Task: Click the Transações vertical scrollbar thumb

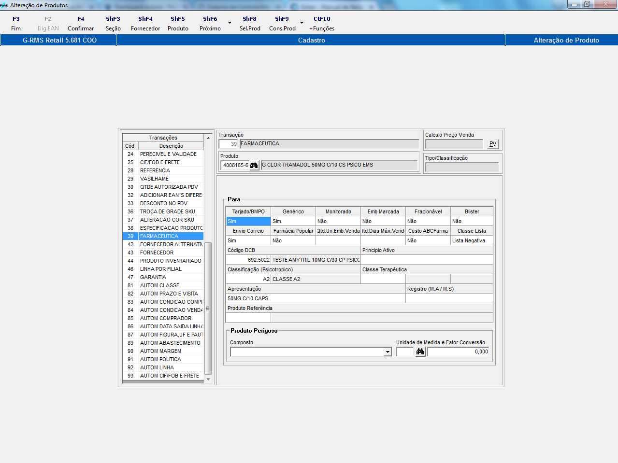Action: tap(208, 309)
